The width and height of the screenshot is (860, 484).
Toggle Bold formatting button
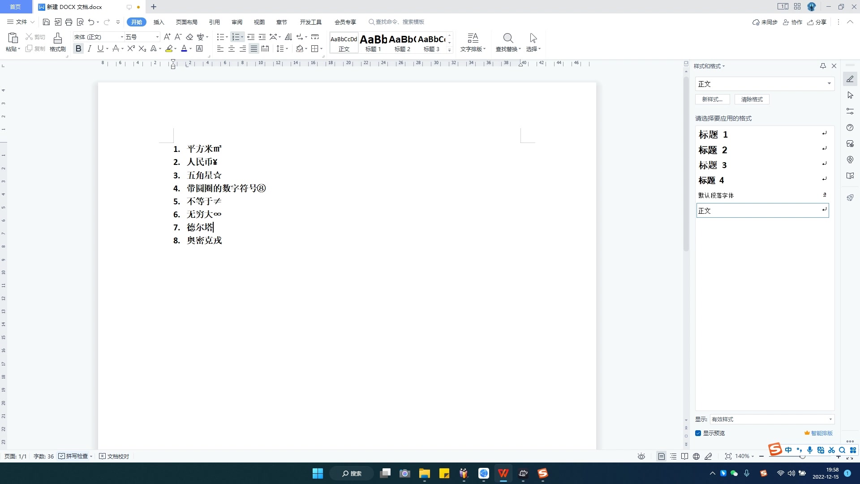pyautogui.click(x=78, y=48)
